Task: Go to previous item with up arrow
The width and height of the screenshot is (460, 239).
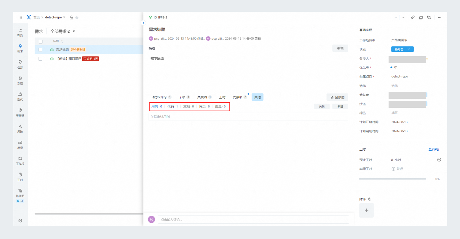Action: tap(396, 17)
